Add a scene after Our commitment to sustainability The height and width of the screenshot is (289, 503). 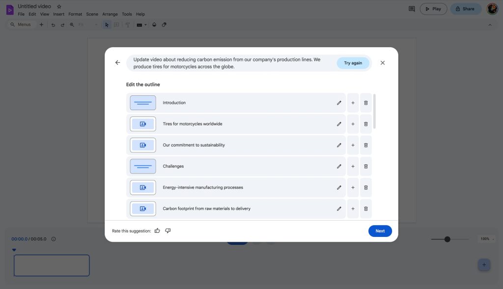pos(353,145)
